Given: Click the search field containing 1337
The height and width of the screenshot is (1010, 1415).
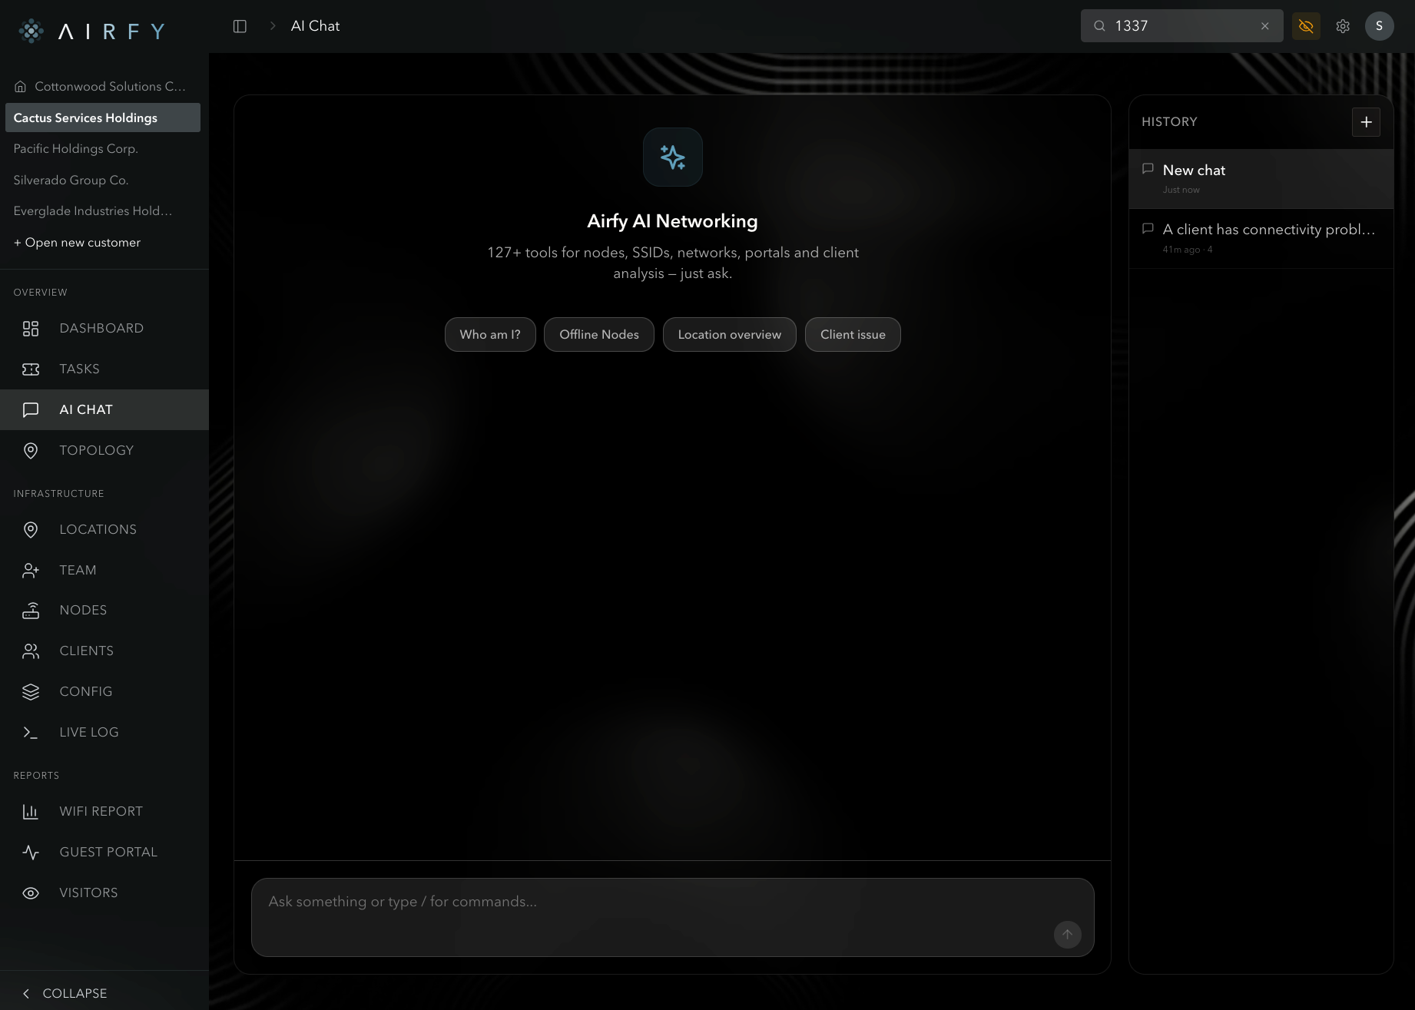Looking at the screenshot, I should [x=1182, y=26].
